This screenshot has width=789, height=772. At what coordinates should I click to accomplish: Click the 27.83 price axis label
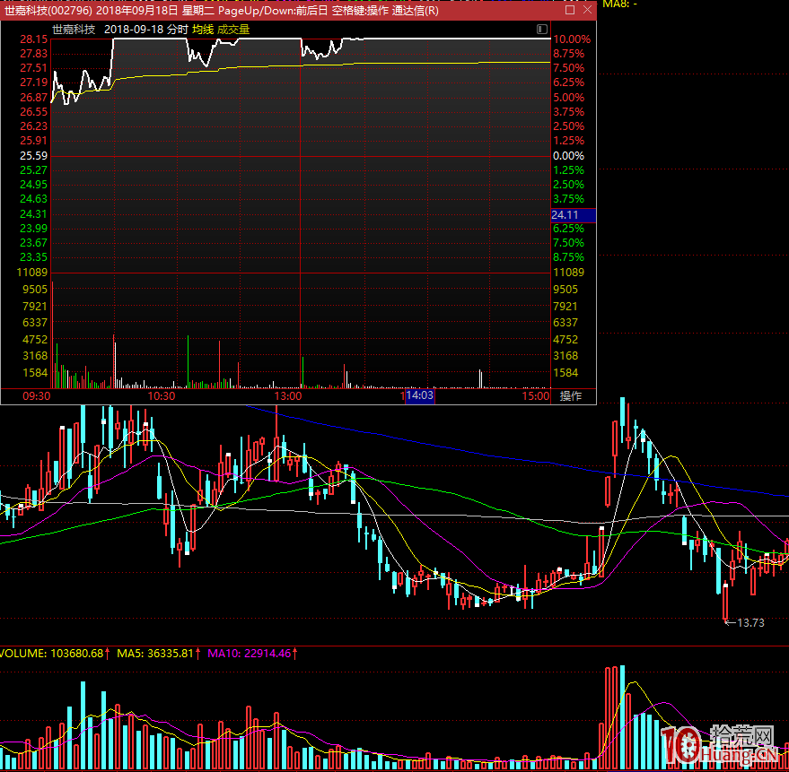click(34, 54)
